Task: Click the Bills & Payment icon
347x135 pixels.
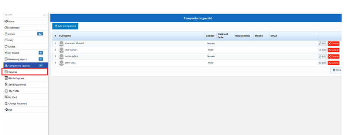Action: click(6, 78)
